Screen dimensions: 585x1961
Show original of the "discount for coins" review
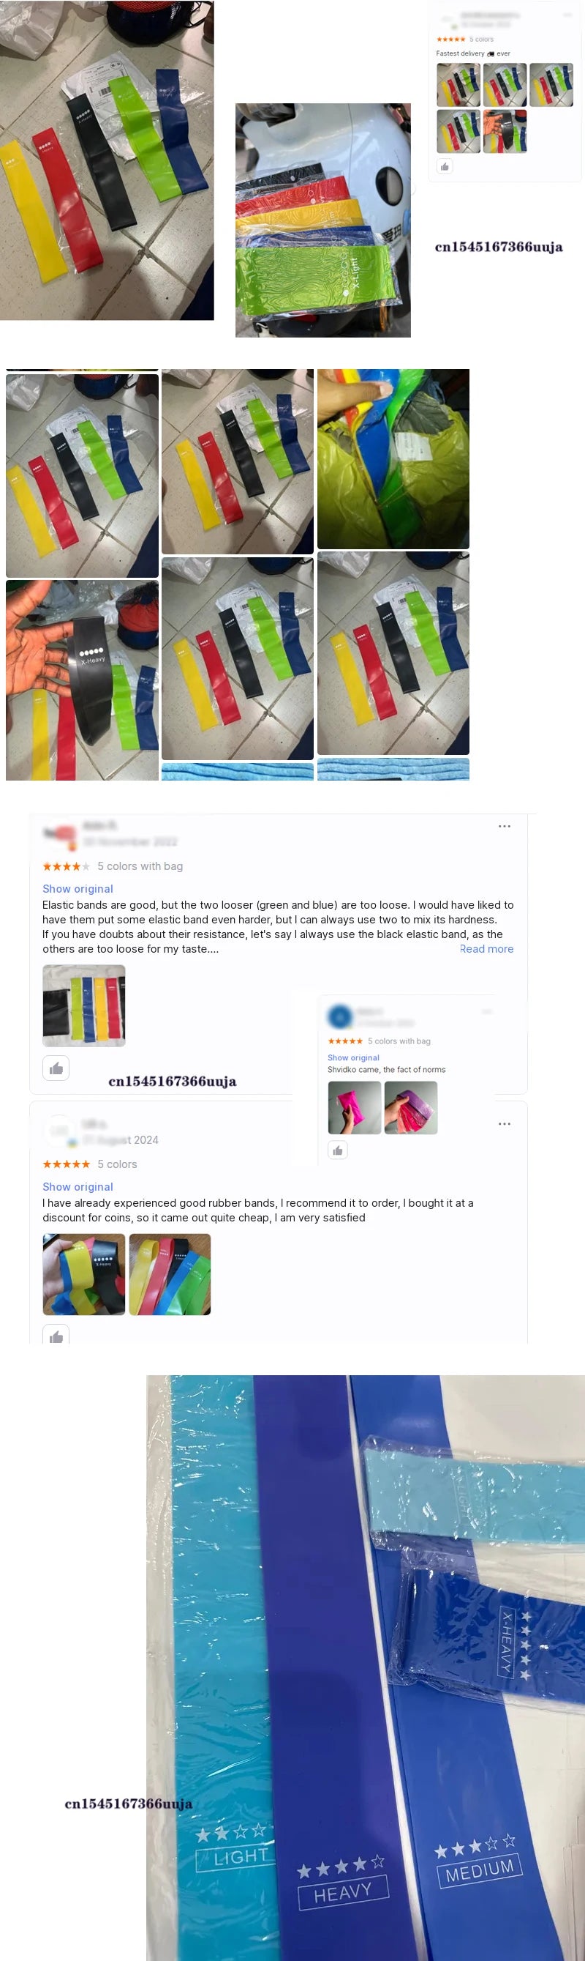(78, 1187)
